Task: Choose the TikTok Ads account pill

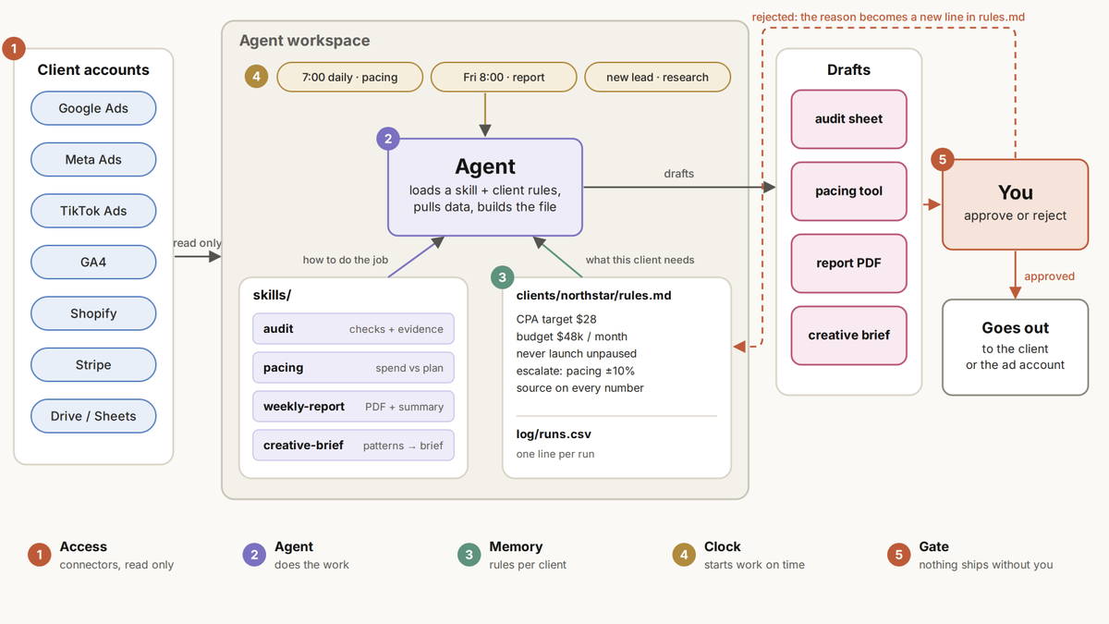Action: click(93, 211)
